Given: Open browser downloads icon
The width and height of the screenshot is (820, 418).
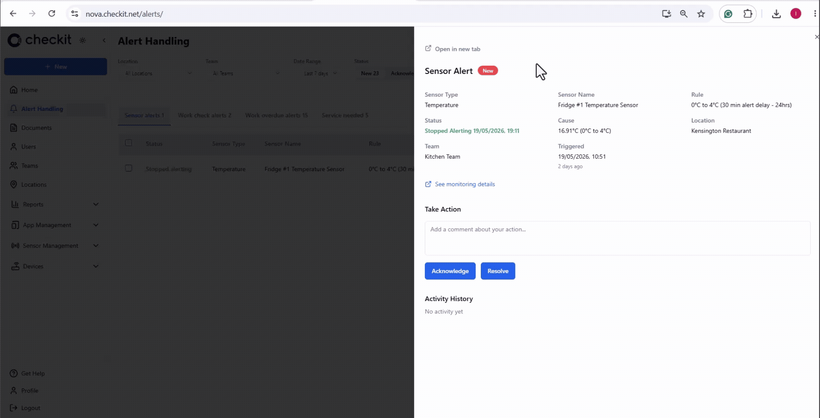Looking at the screenshot, I should [x=777, y=14].
